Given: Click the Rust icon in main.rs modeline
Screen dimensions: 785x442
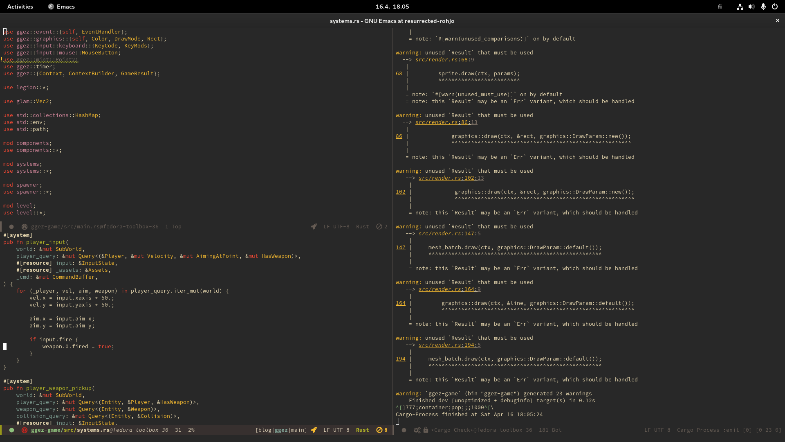Looking at the screenshot, I should point(25,227).
